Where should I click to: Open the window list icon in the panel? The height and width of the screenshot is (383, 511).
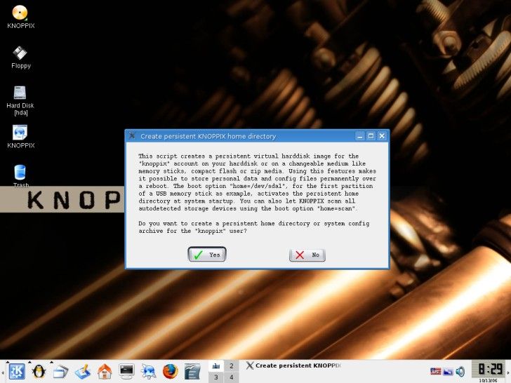tap(60, 372)
